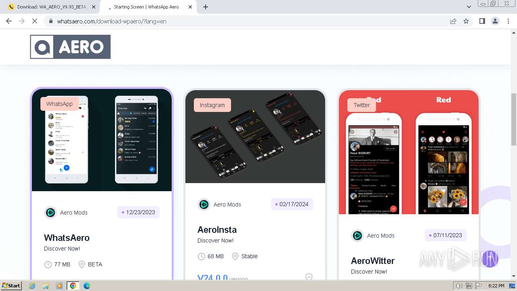The width and height of the screenshot is (517, 291).
Task: Click the Twitter category tag
Action: click(x=361, y=105)
